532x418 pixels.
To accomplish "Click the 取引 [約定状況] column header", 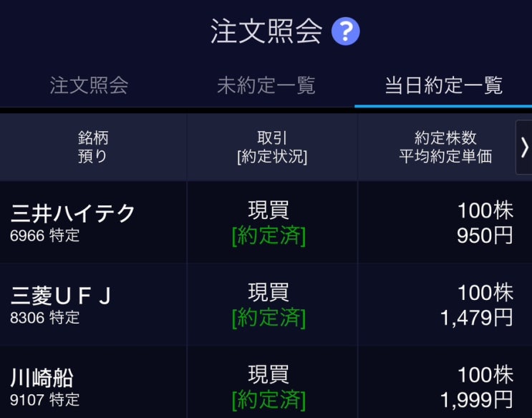I will point(272,147).
